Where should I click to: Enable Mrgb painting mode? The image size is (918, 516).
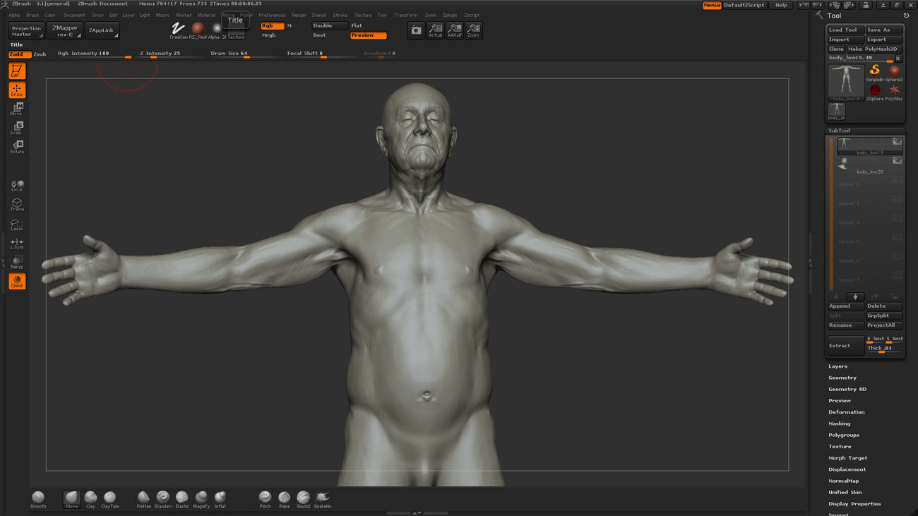[x=269, y=35]
